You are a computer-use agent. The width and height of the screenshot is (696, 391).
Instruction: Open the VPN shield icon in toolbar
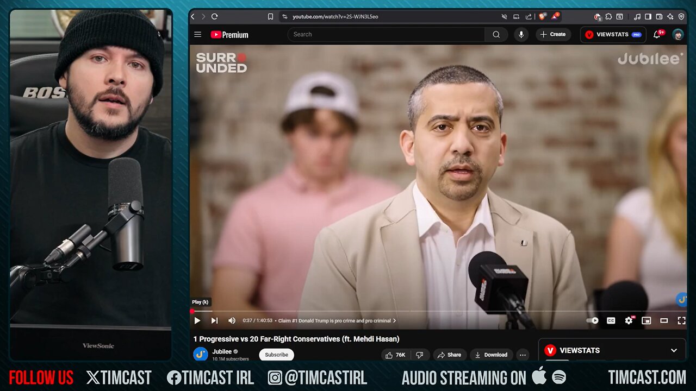coord(681,17)
